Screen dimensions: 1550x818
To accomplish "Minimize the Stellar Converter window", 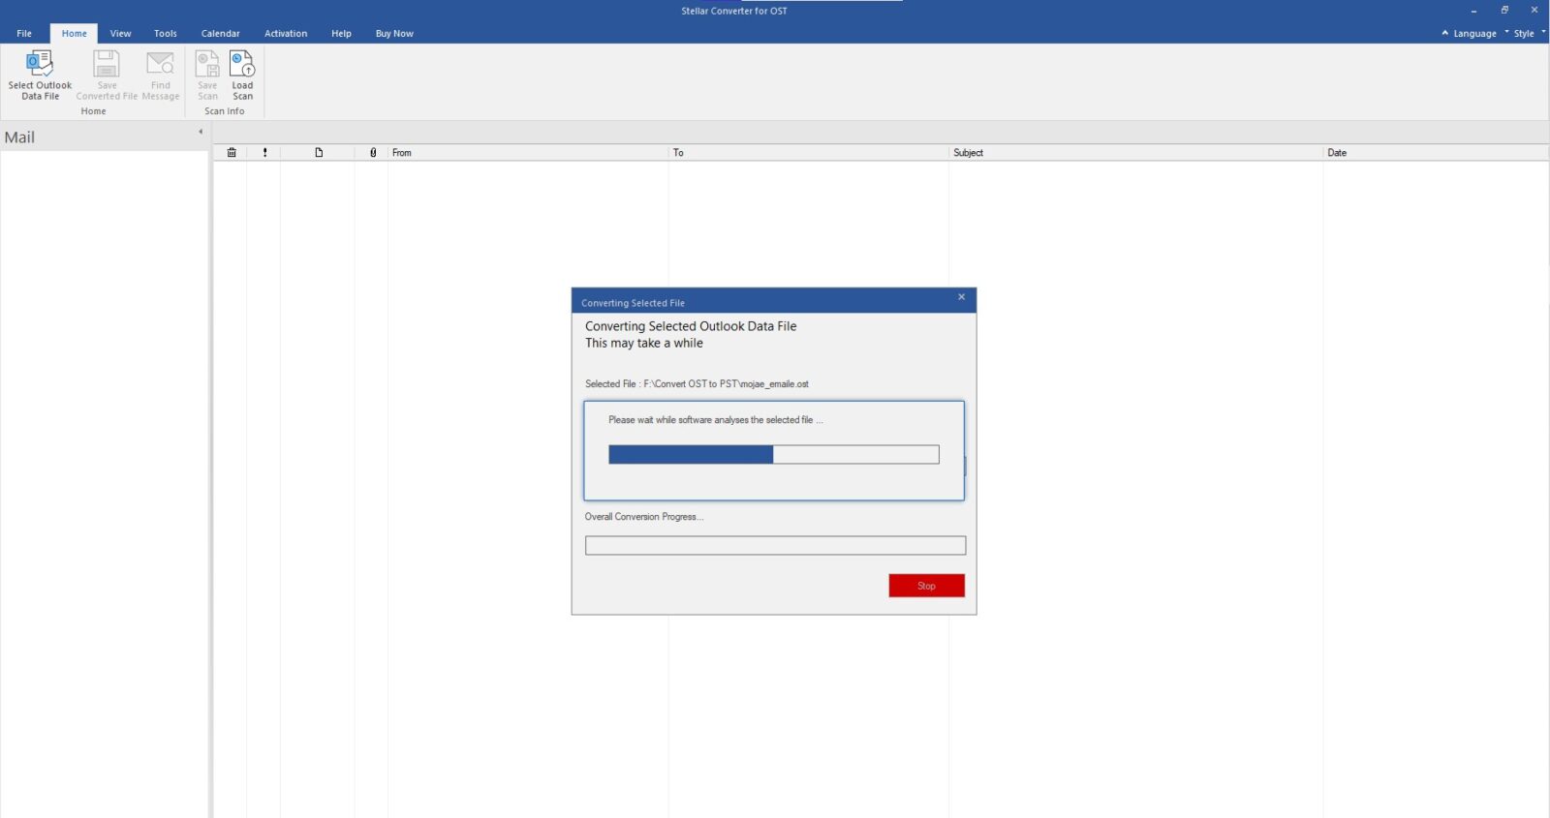I will [1473, 11].
